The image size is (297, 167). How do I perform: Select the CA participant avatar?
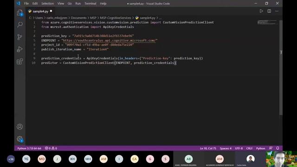(x=135, y=159)
